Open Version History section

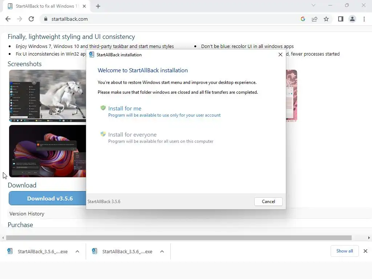(x=27, y=214)
